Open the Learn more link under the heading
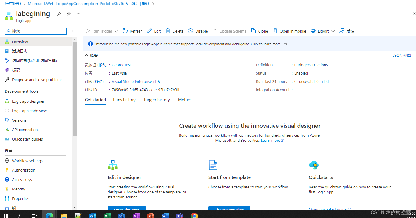This screenshot has width=416, height=218. [272, 141]
